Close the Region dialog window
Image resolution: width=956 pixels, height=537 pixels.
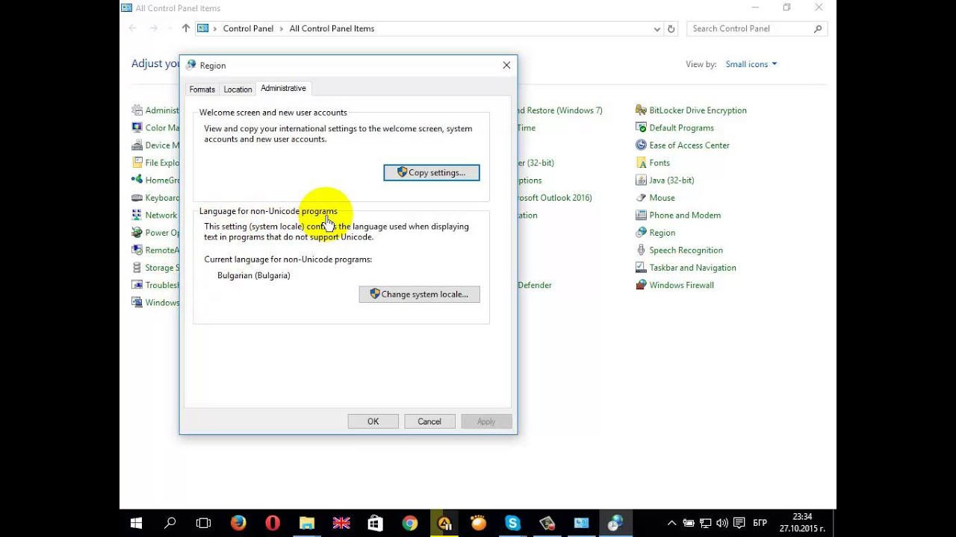coord(506,65)
